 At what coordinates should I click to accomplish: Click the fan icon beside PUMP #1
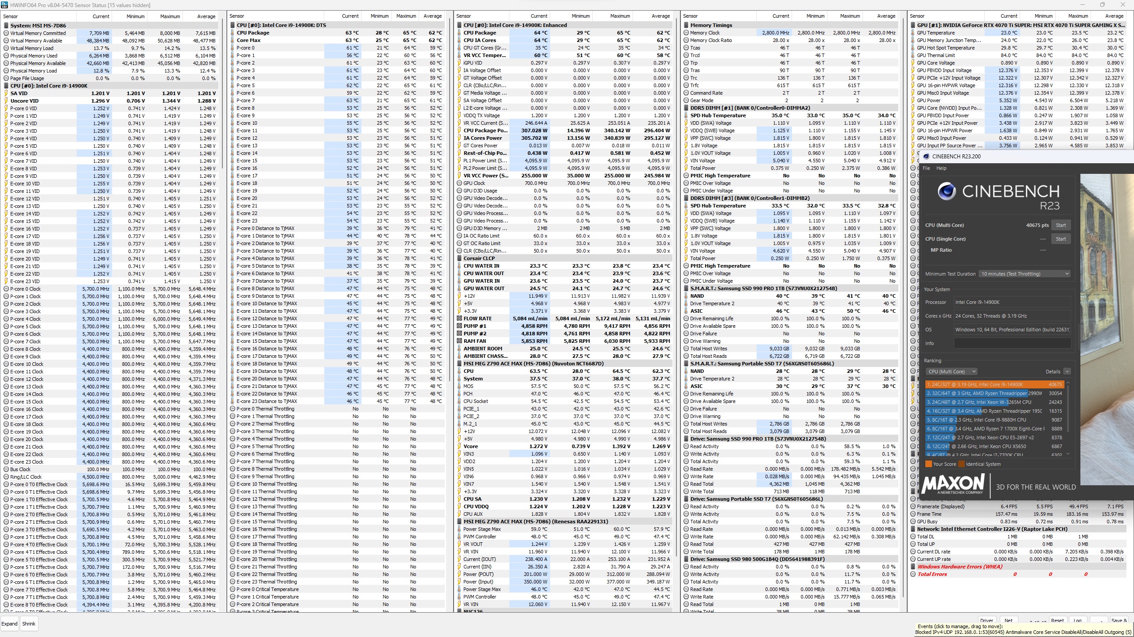459,326
